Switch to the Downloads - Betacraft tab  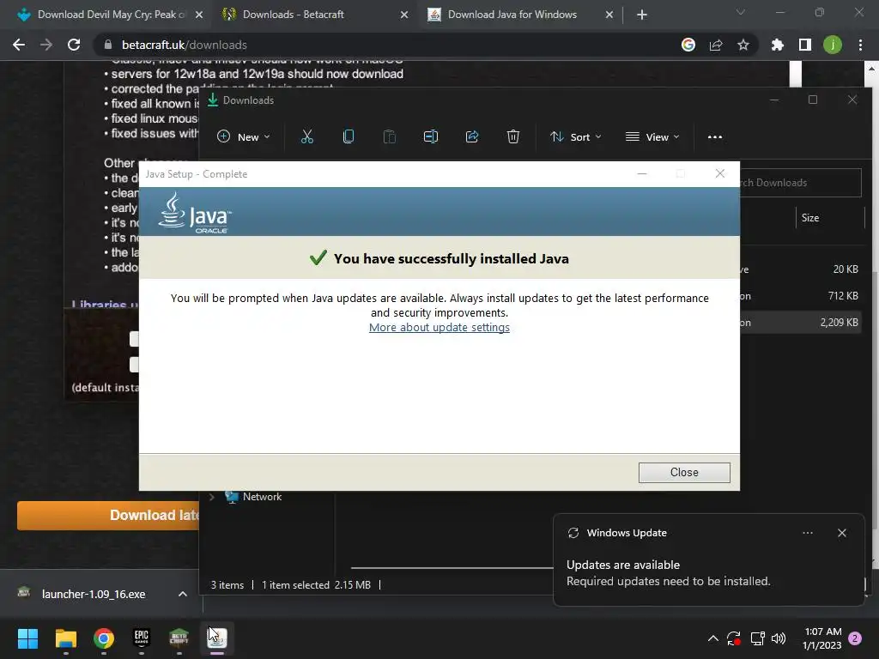(x=294, y=15)
